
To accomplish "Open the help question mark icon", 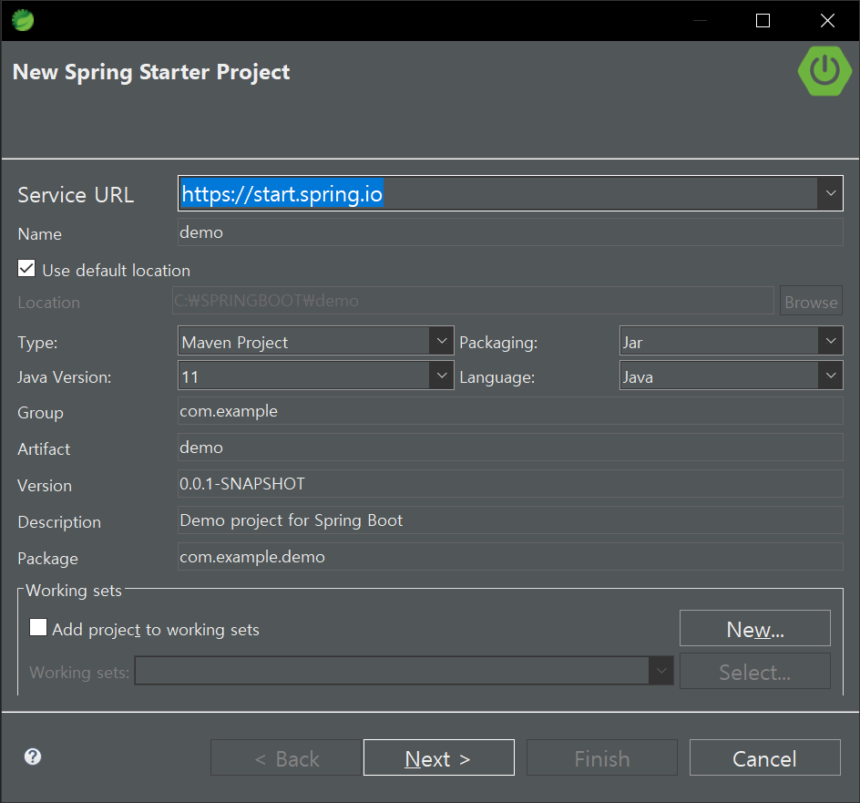I will [33, 757].
